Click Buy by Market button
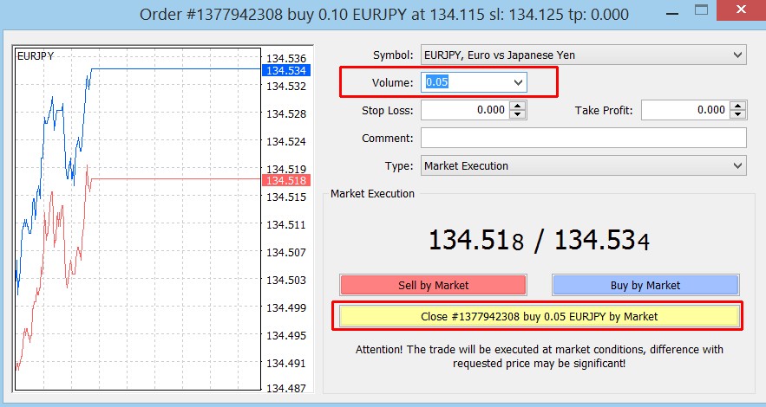766x407 pixels. [645, 285]
